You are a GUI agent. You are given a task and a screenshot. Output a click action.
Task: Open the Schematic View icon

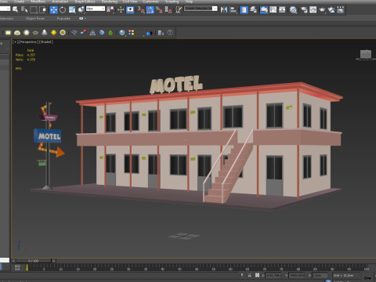pyautogui.click(x=282, y=10)
